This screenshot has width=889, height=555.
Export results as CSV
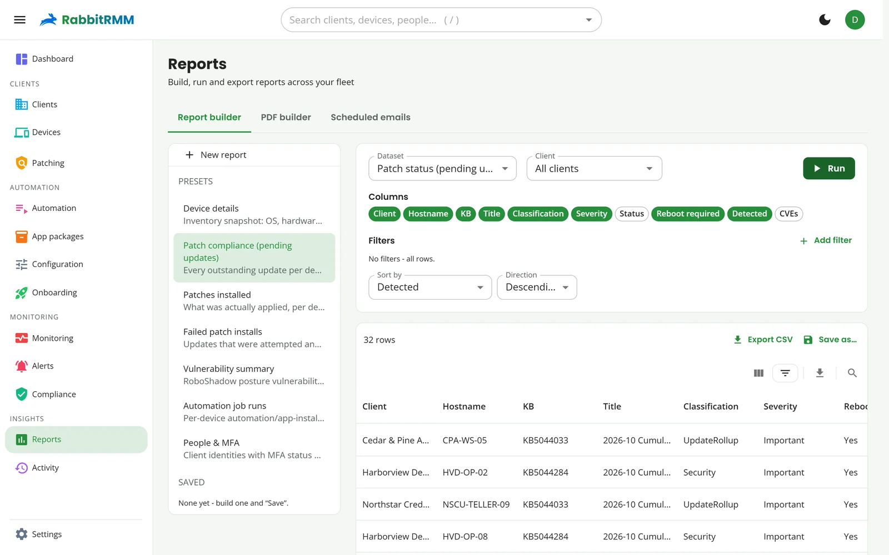pyautogui.click(x=763, y=340)
